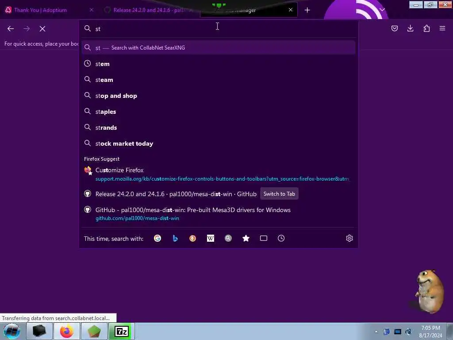This screenshot has width=453, height=340.
Task: Open a new tab with plus button
Action: click(x=307, y=10)
